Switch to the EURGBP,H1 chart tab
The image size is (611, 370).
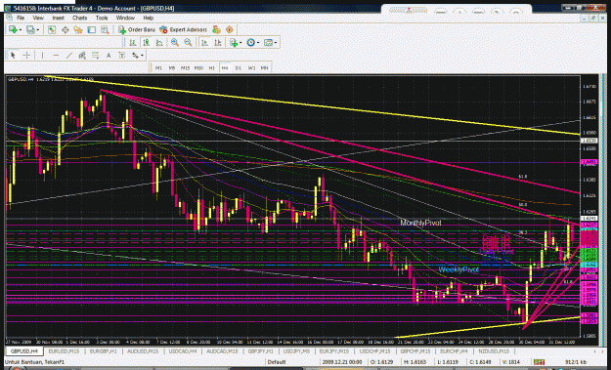pyautogui.click(x=104, y=351)
